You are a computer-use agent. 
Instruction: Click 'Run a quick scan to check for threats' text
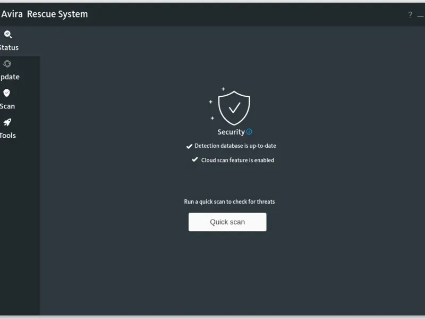click(x=229, y=202)
